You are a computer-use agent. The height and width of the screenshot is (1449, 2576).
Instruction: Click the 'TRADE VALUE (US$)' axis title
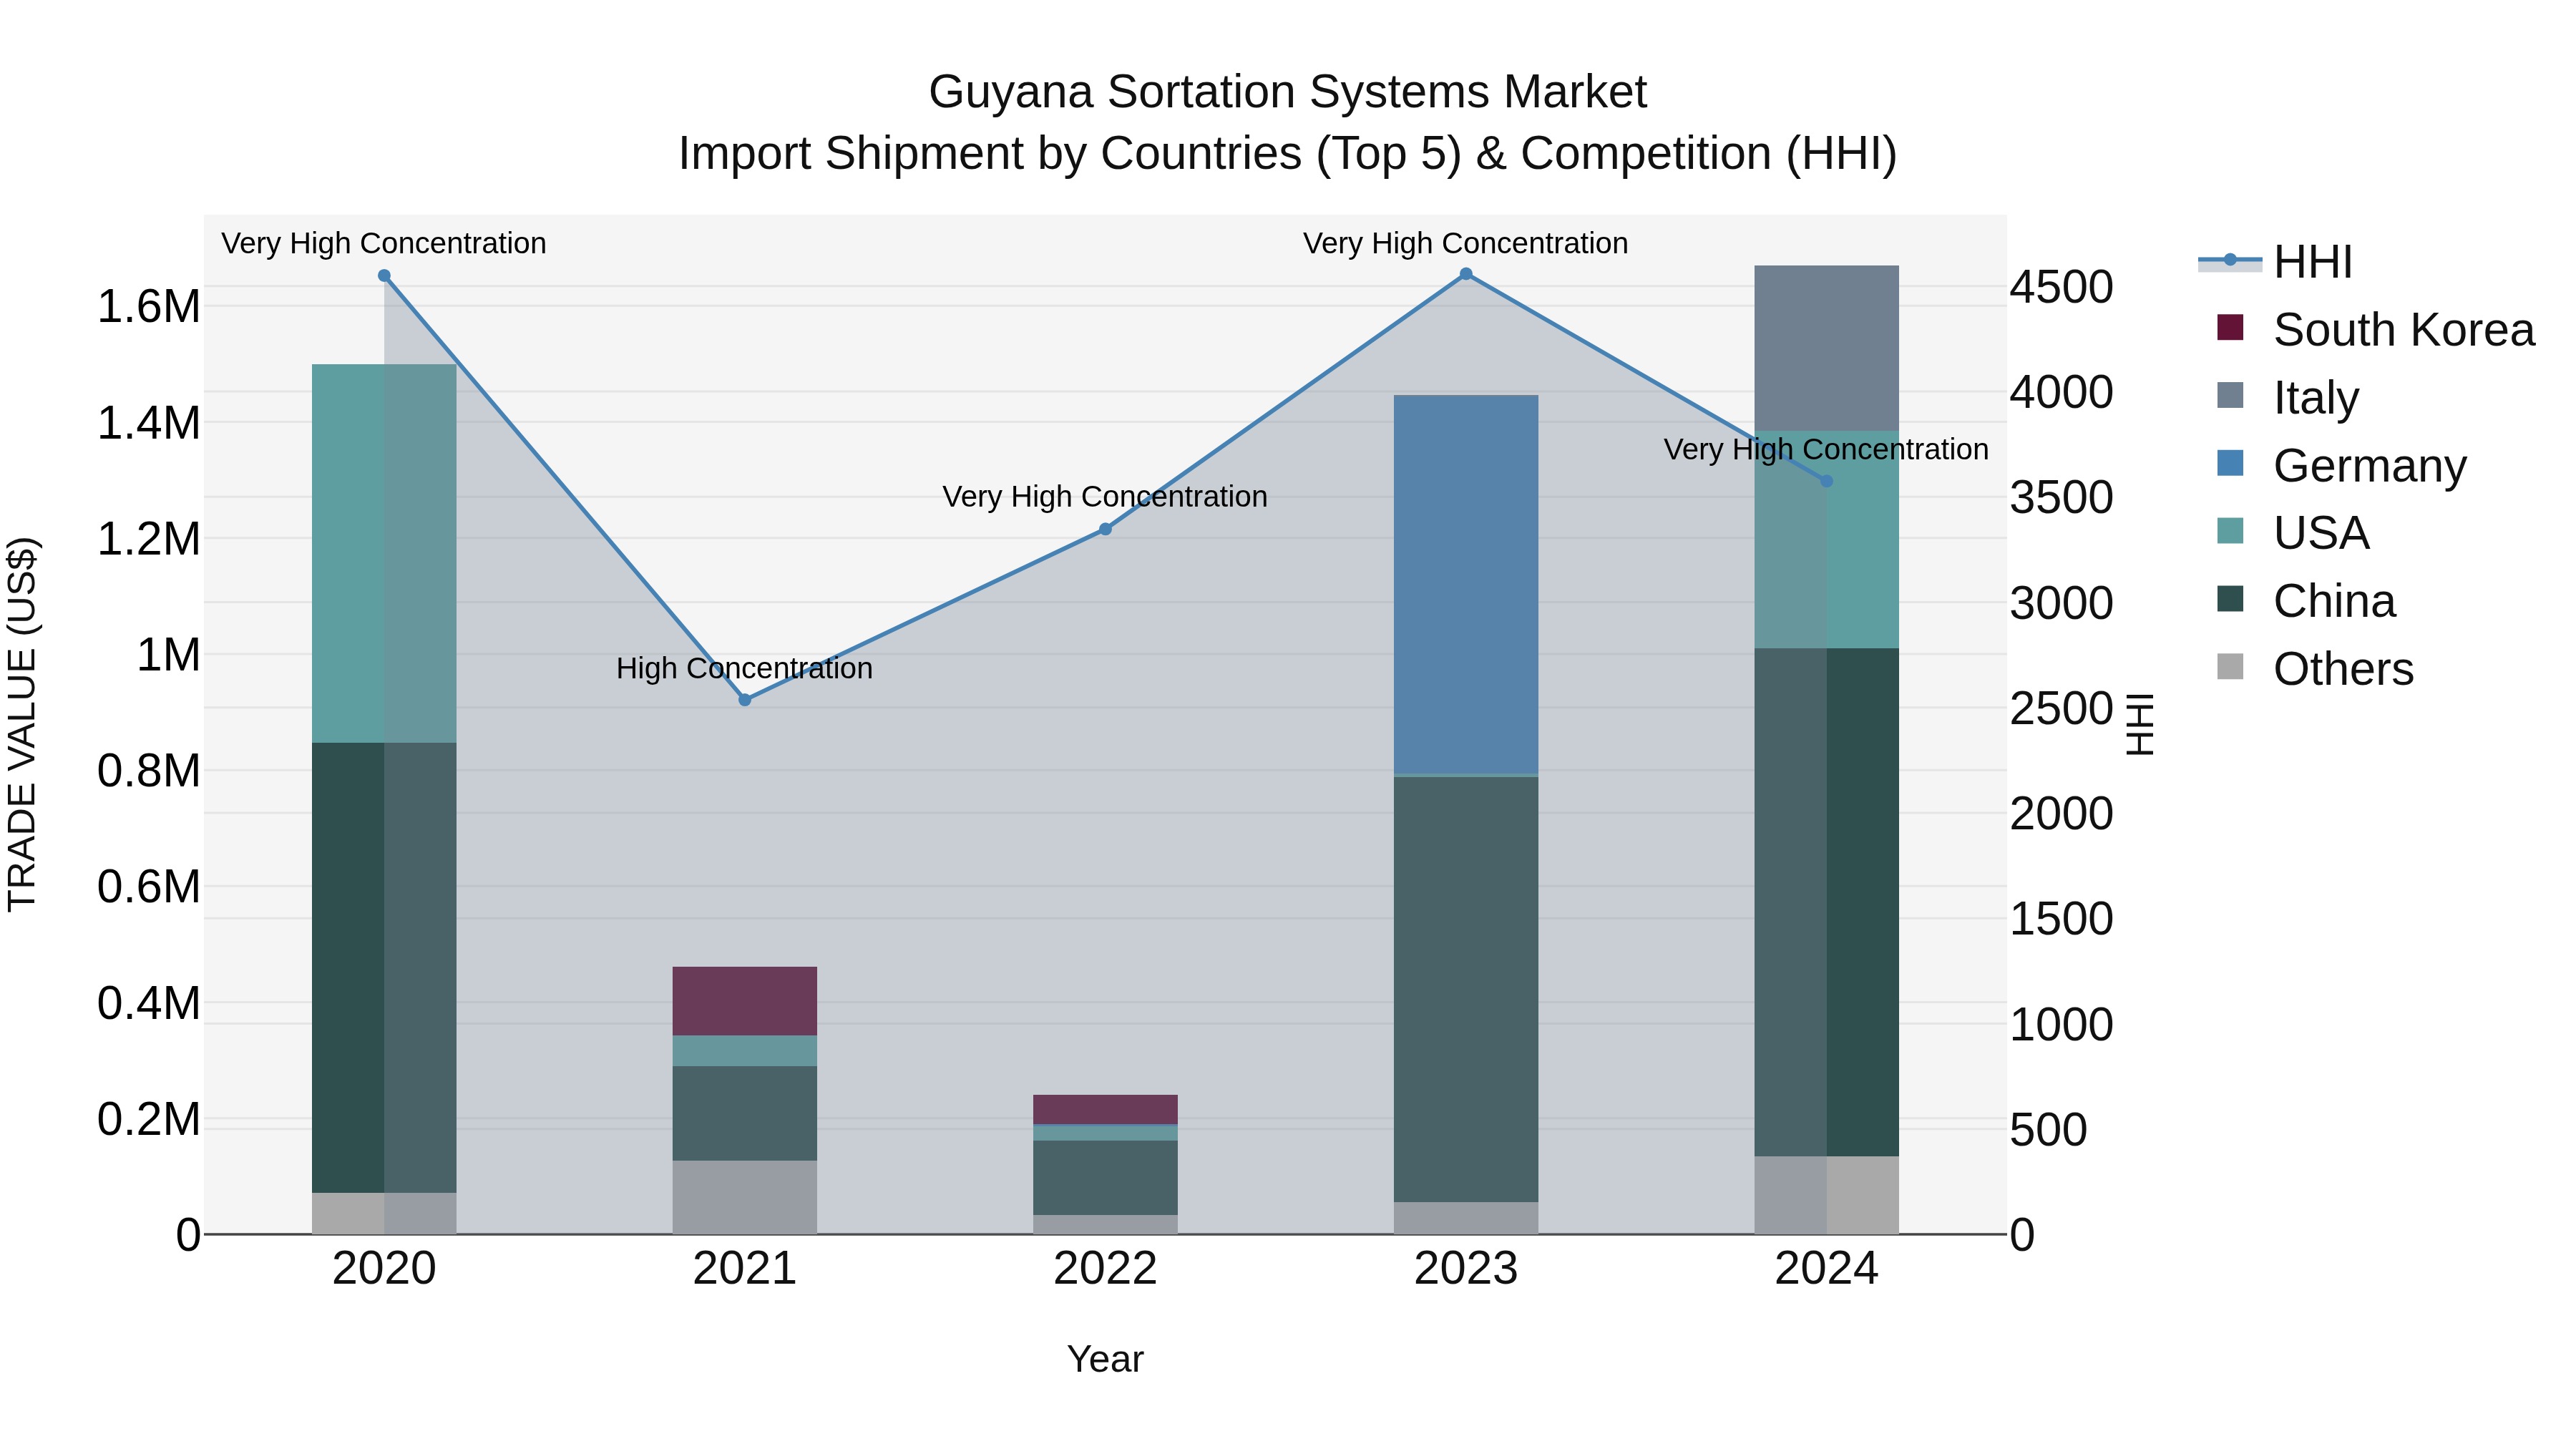coord(22,724)
